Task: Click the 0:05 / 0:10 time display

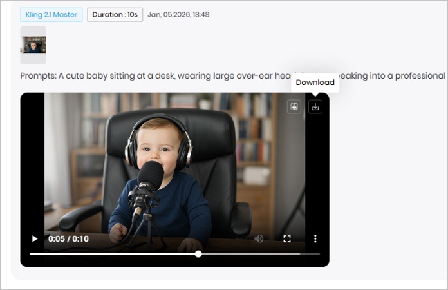Action: click(68, 238)
